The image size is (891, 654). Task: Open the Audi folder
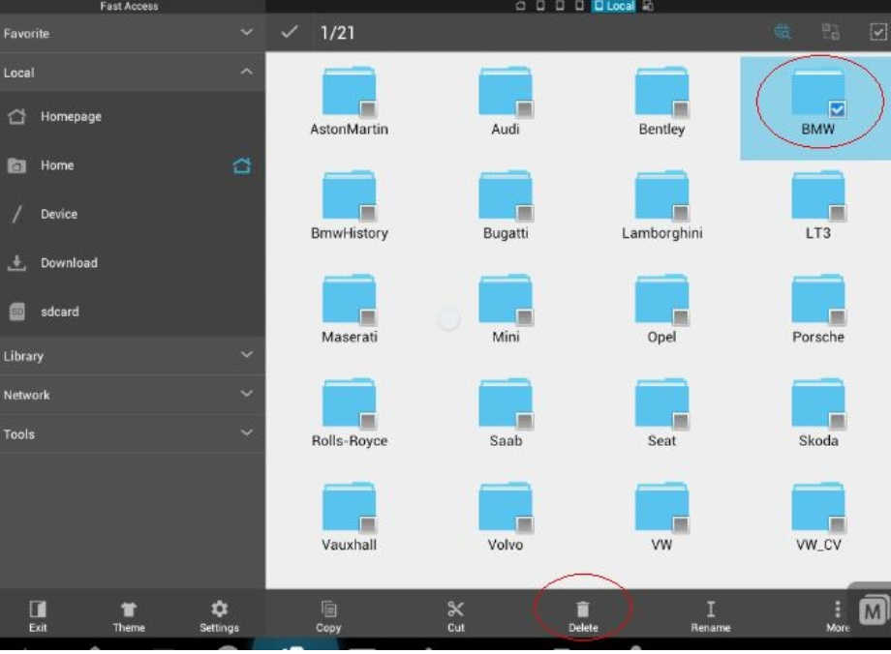click(x=506, y=101)
